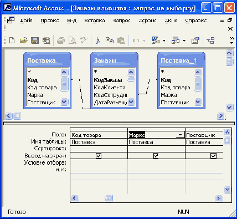The image size is (237, 219).
Task: Open the Сервис menu
Action: click(x=147, y=21)
